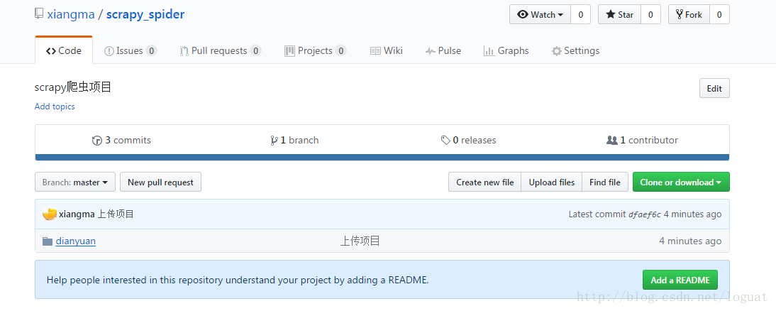Open the Graphs tab
The width and height of the screenshot is (776, 311).
tap(506, 50)
